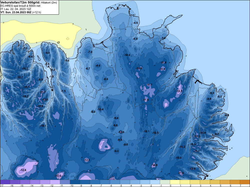The image size is (250, 187).
Task: Click the initial time "IT: Lau. 22. 04. 2023 12Z"
Action: (x=16, y=9)
